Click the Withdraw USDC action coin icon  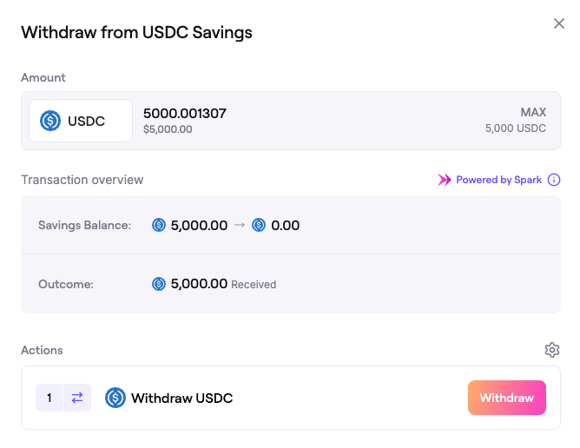(115, 398)
